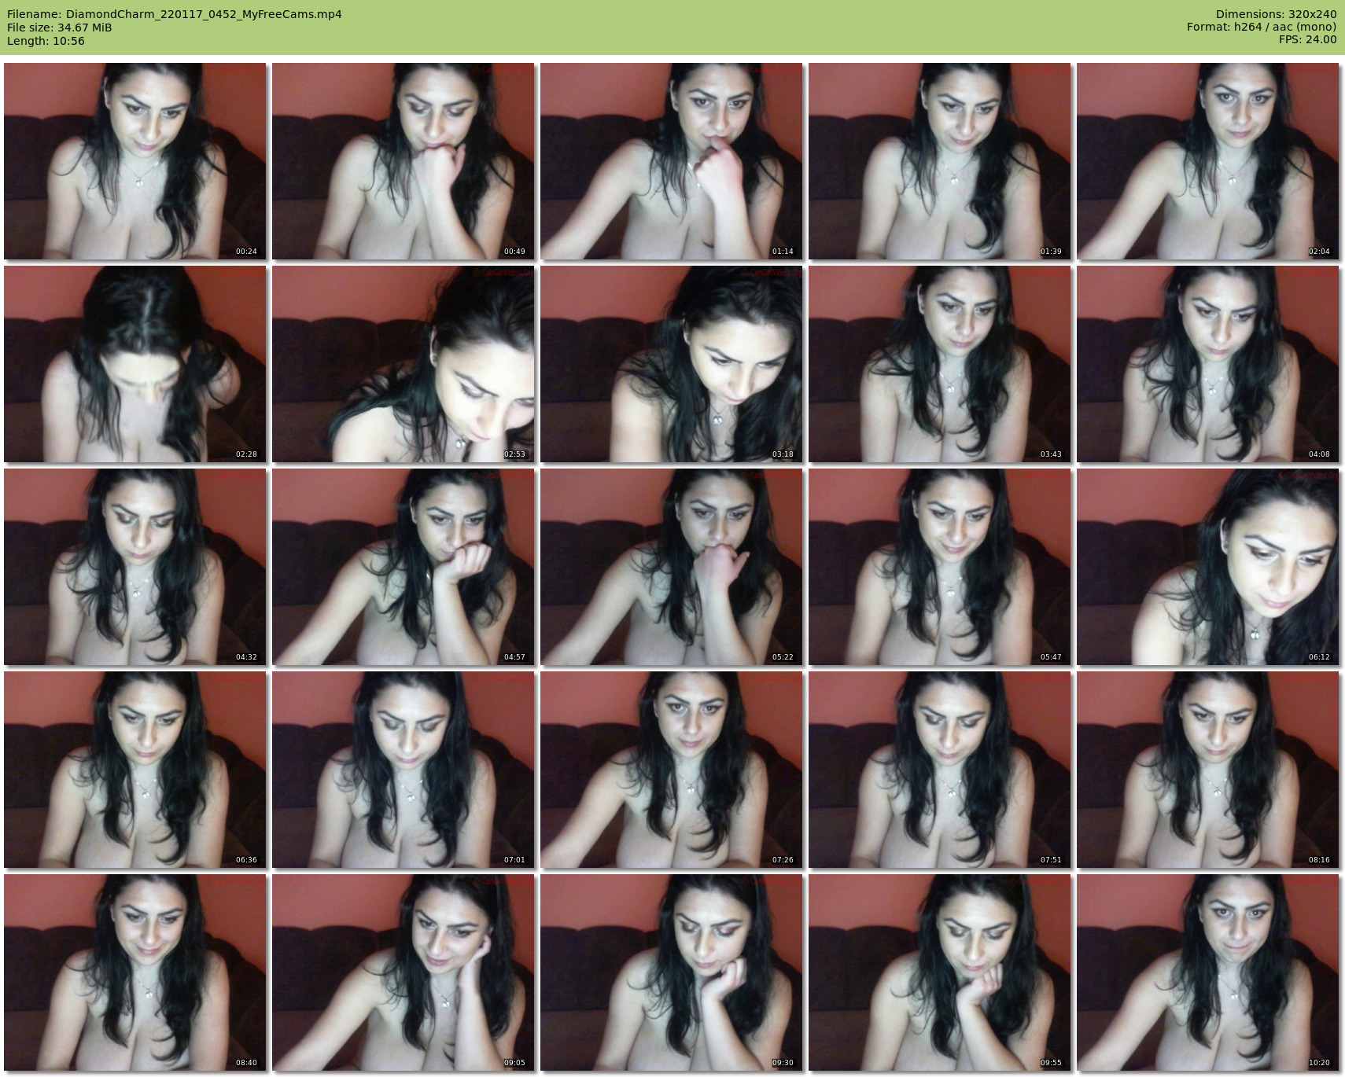
Task: Click the thumbnail labeled 08:16
Action: click(x=1208, y=770)
